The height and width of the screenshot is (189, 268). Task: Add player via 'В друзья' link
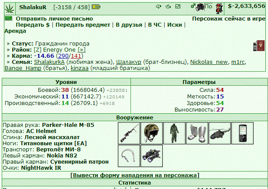click(129, 25)
